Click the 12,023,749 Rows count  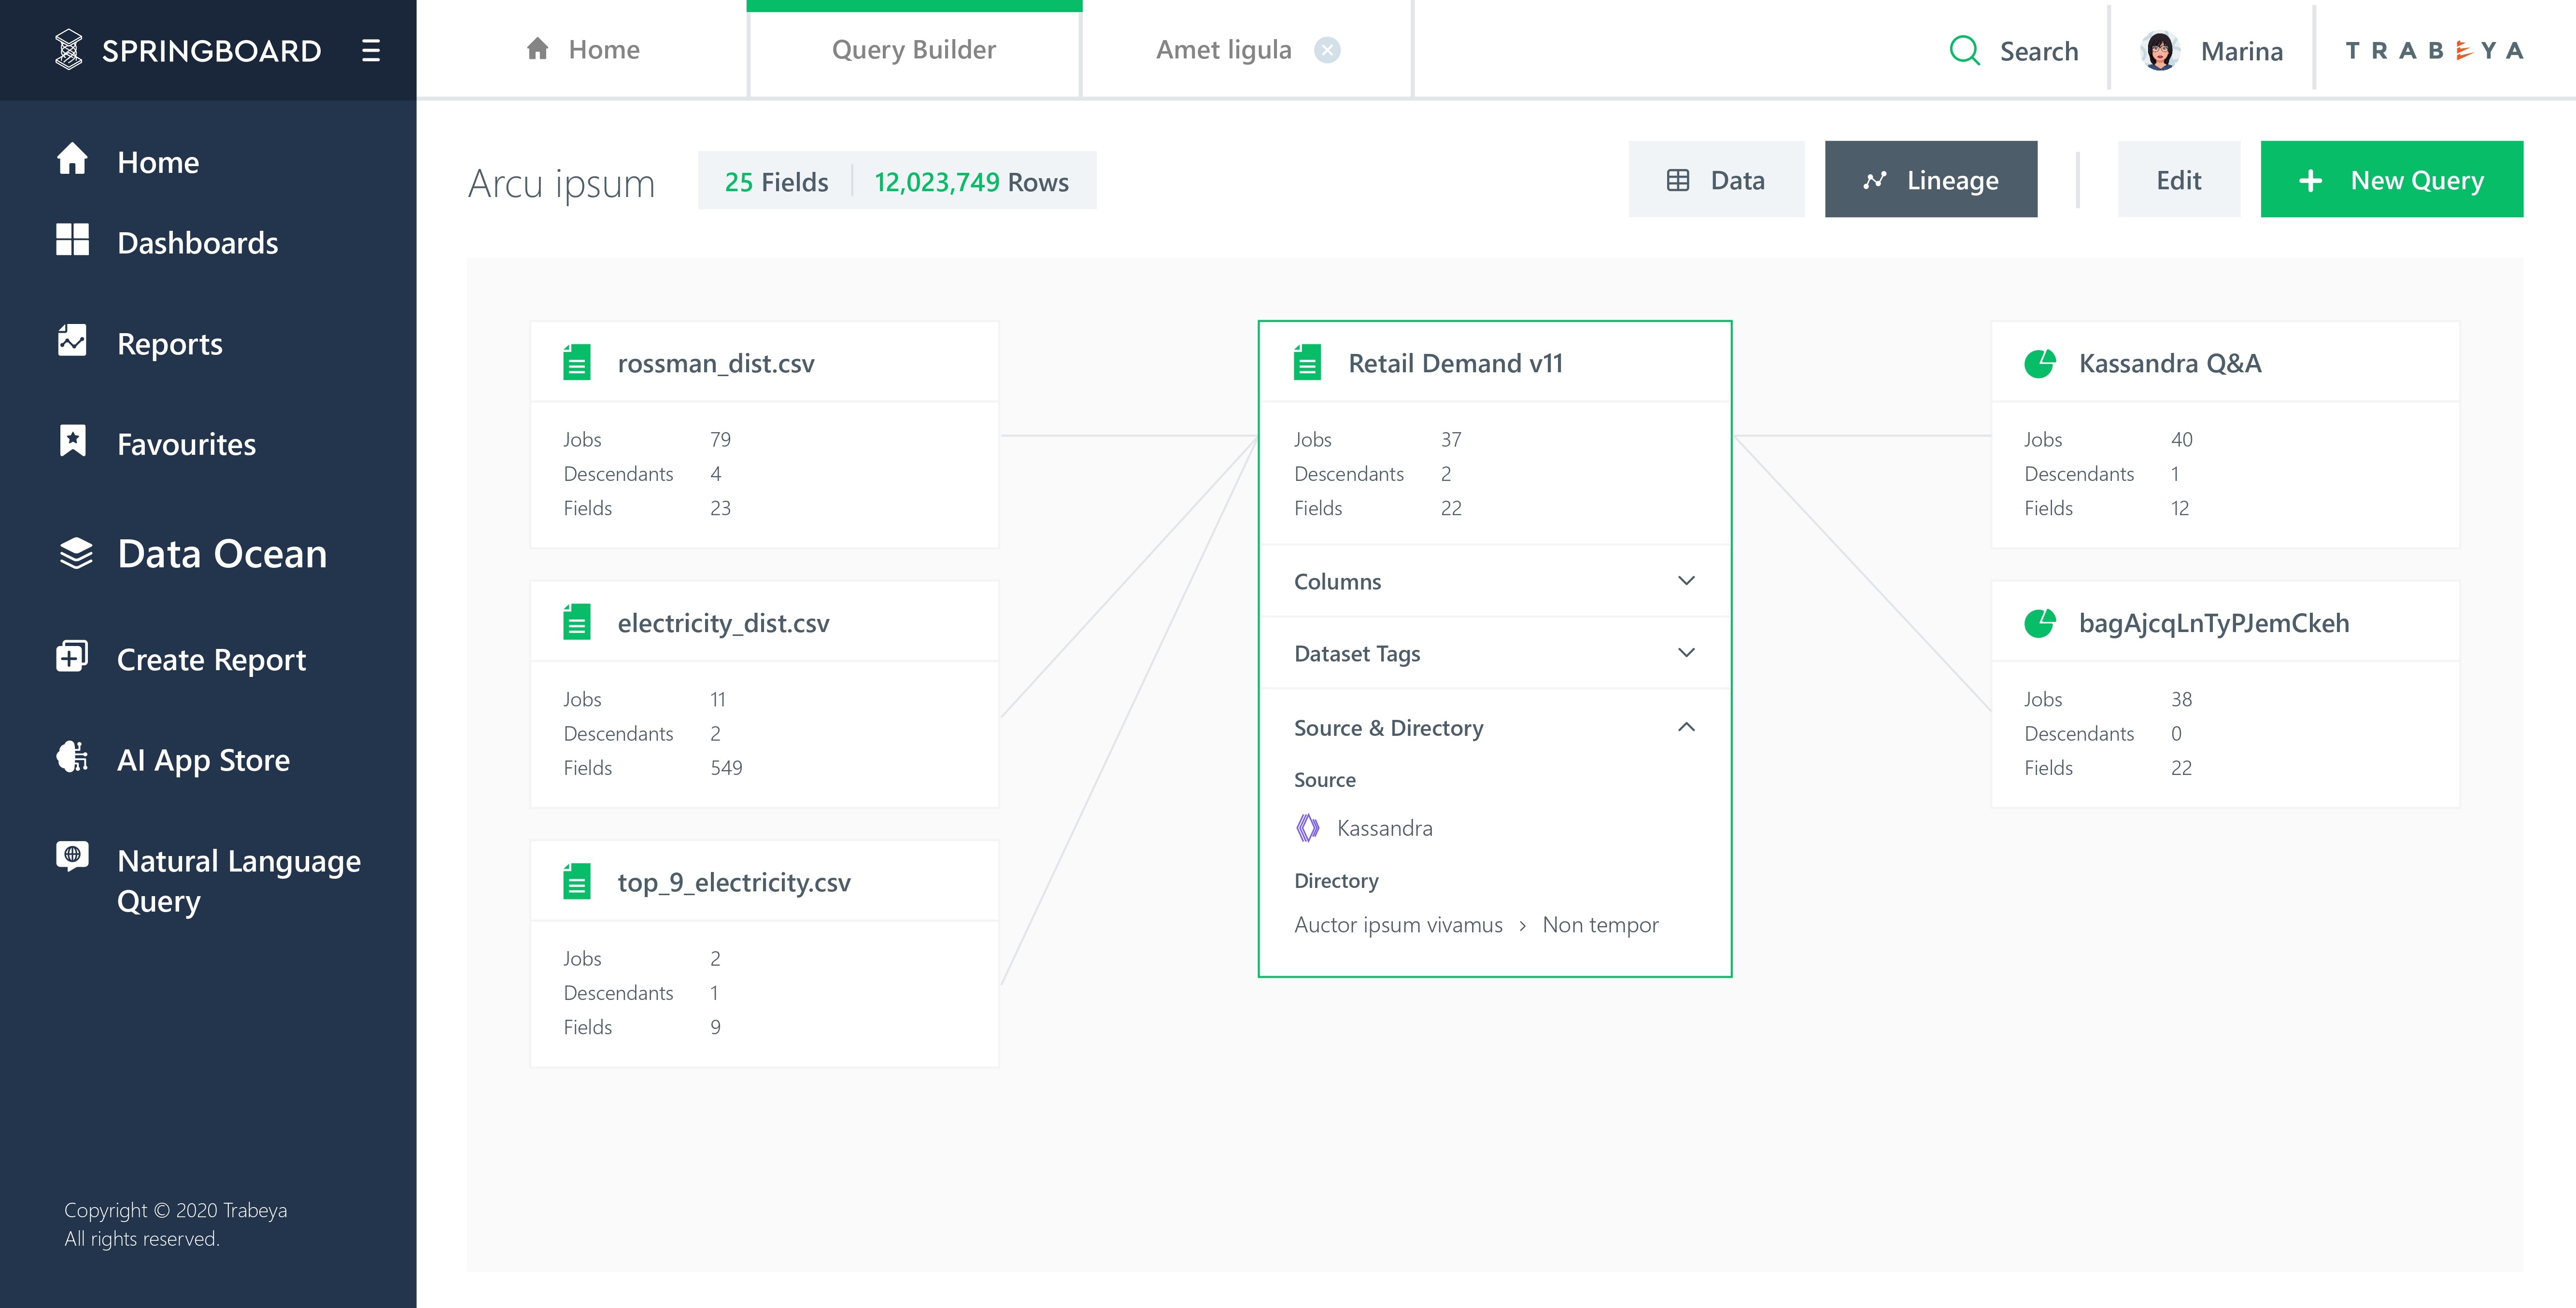tap(971, 181)
